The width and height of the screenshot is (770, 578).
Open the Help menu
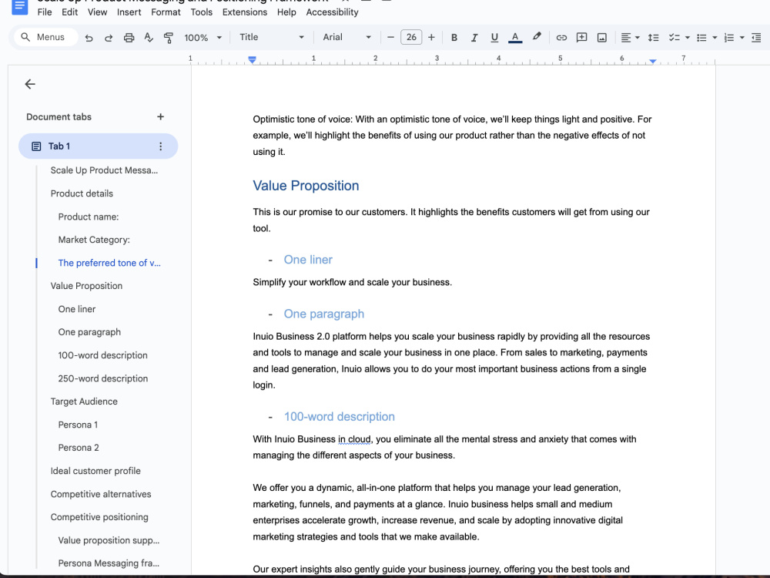click(286, 12)
